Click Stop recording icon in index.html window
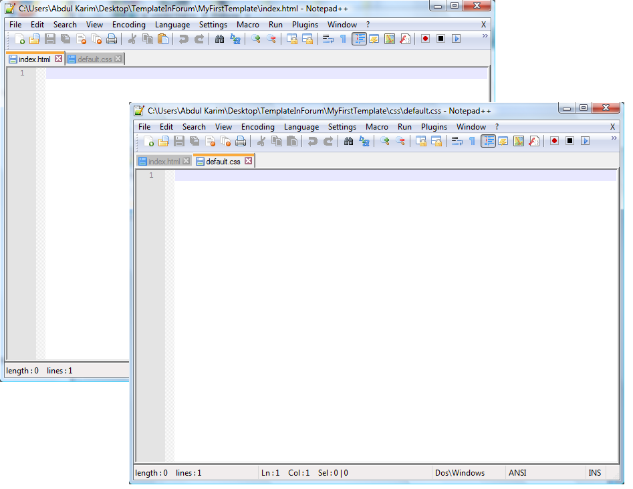The width and height of the screenshot is (633, 489). [440, 39]
